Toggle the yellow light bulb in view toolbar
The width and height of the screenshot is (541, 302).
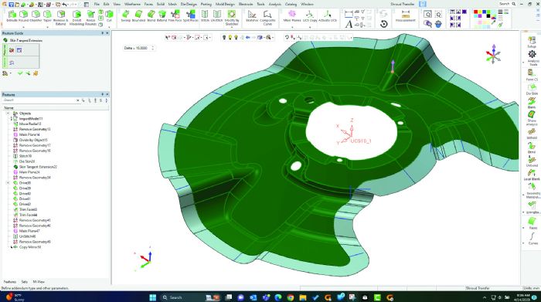(230, 37)
